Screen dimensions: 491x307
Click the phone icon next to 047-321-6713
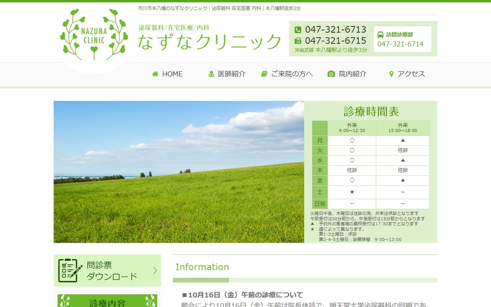click(x=298, y=30)
